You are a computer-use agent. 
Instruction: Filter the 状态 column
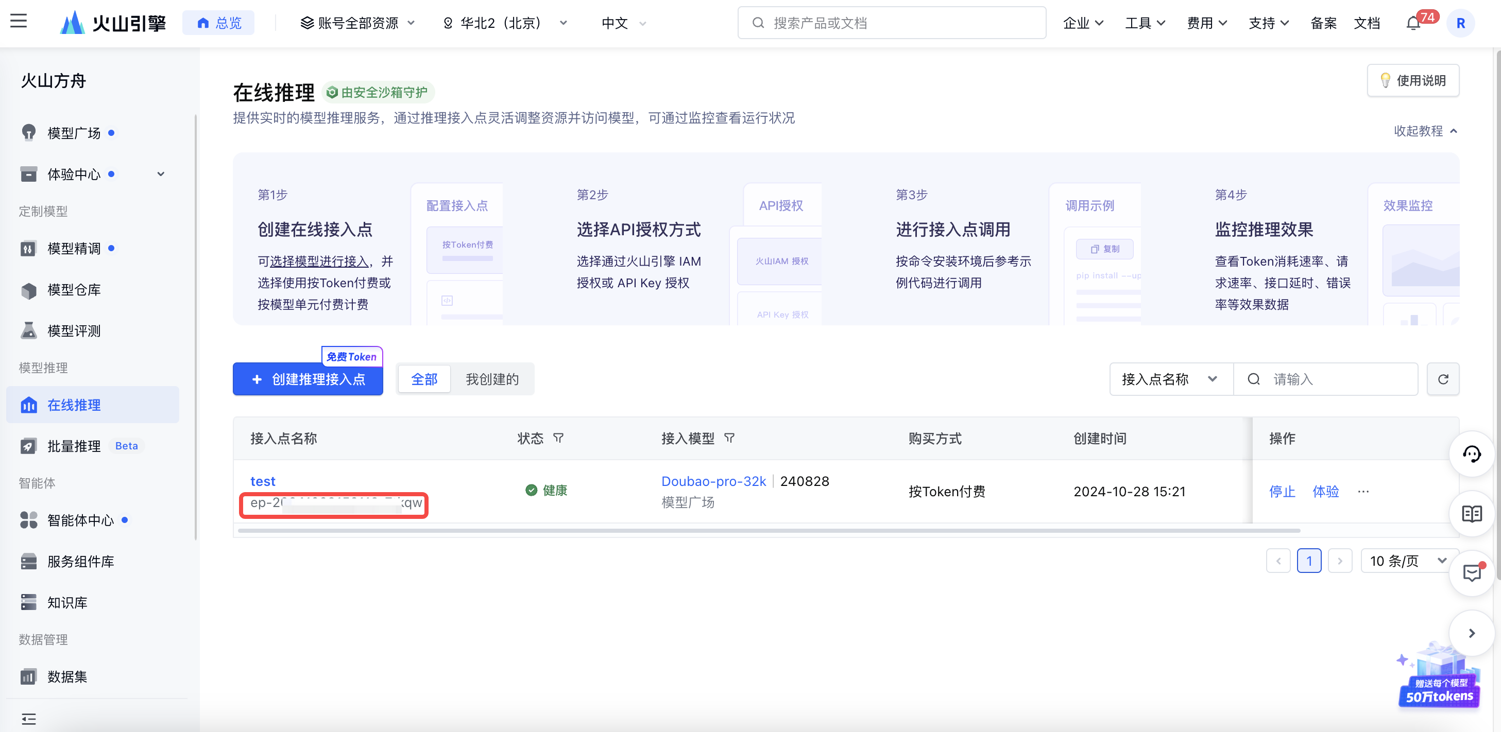pos(558,438)
